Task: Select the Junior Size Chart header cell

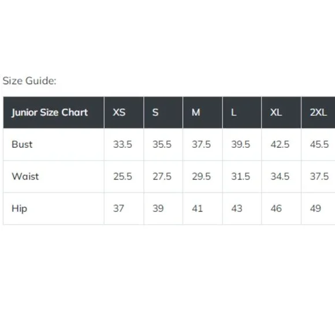Action: [54, 113]
